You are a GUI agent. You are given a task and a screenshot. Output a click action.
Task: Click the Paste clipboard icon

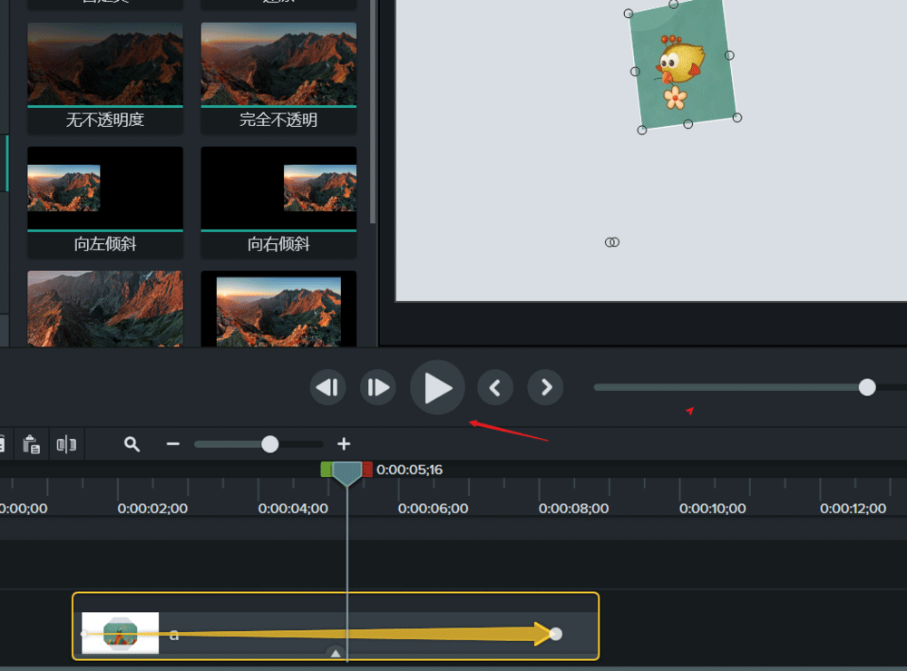coord(32,444)
